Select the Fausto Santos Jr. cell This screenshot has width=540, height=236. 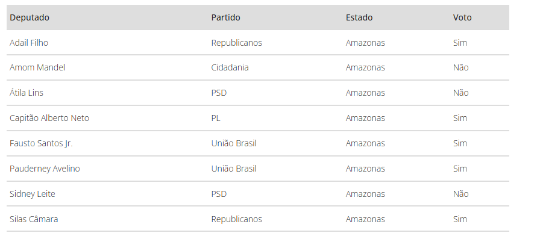point(41,143)
